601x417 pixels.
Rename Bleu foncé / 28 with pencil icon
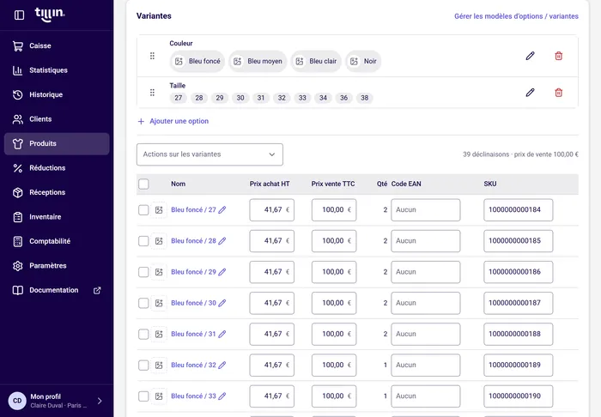coord(222,241)
